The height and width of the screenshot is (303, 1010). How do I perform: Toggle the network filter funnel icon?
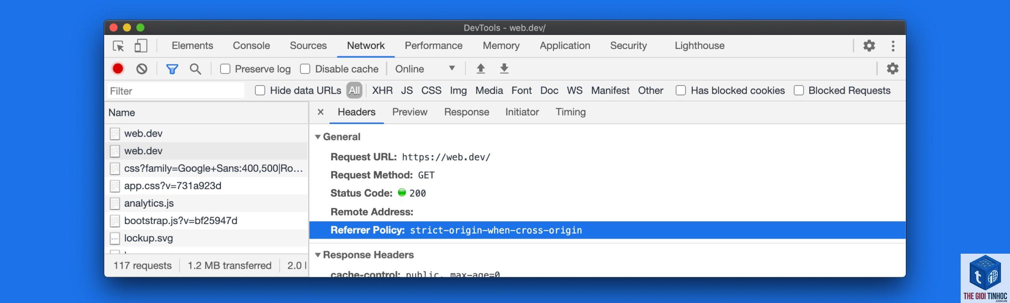point(172,69)
